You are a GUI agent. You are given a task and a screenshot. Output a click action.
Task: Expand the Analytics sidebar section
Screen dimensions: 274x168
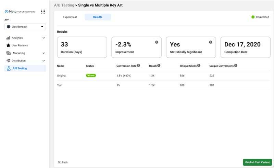[43, 38]
